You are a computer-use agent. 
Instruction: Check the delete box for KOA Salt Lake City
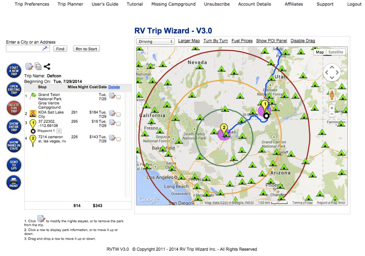pos(118,114)
